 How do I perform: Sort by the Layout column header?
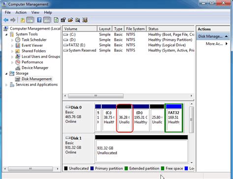[x=105, y=29]
